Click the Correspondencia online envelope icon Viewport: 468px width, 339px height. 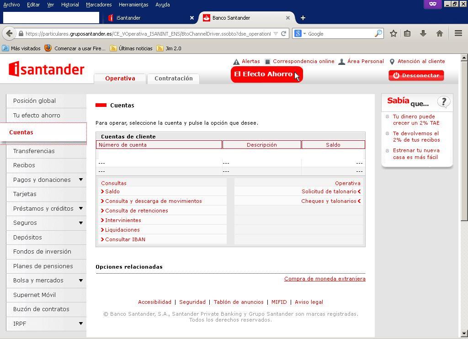267,62
